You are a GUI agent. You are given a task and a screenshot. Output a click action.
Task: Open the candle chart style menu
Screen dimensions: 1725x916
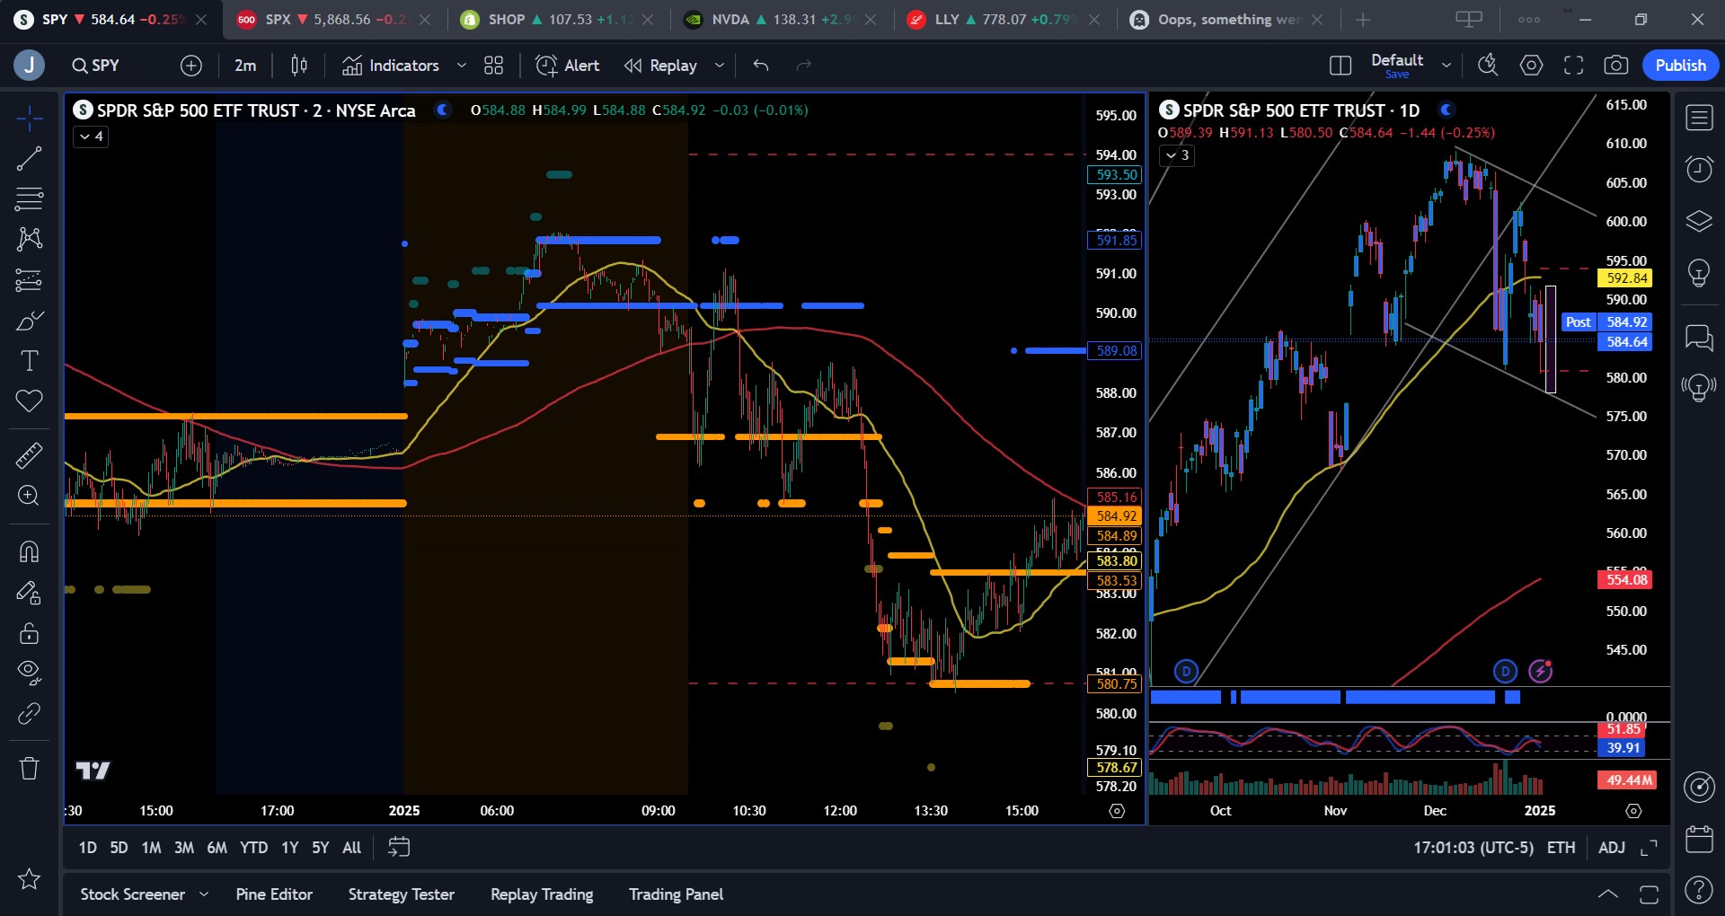[x=299, y=66]
